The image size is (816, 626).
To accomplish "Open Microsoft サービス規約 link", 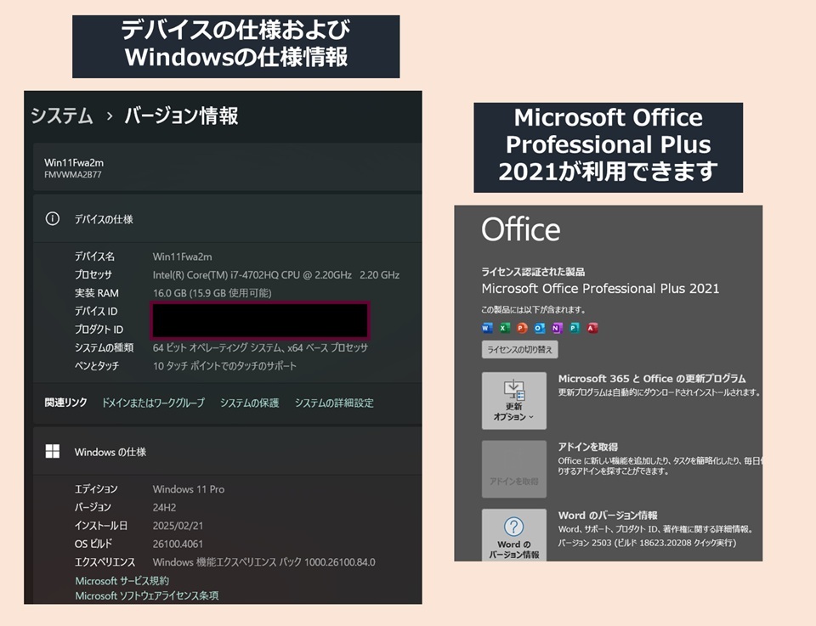I will click(122, 580).
